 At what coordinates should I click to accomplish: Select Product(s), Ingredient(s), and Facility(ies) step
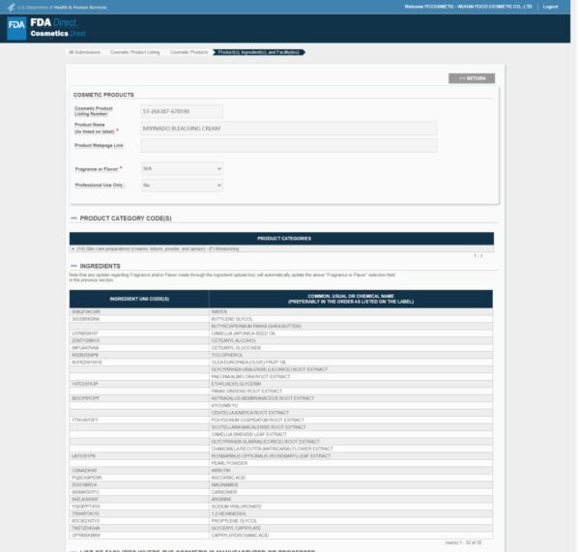258,51
